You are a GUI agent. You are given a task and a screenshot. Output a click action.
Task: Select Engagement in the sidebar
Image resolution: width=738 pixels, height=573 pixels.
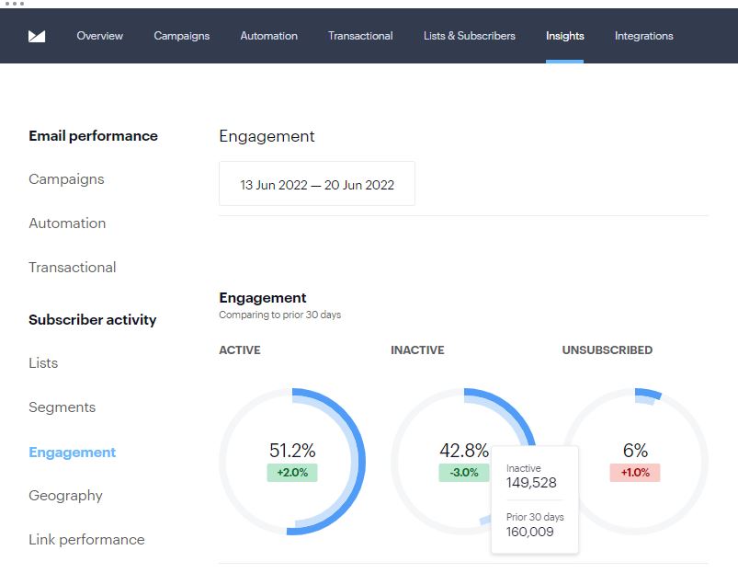72,453
